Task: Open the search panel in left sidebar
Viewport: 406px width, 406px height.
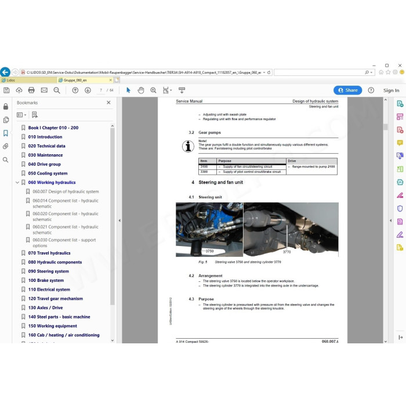Action: (x=6, y=159)
